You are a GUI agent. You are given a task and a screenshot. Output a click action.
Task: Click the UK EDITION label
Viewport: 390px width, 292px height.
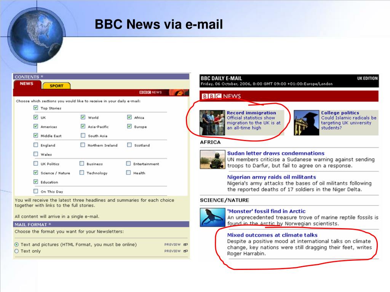point(368,78)
